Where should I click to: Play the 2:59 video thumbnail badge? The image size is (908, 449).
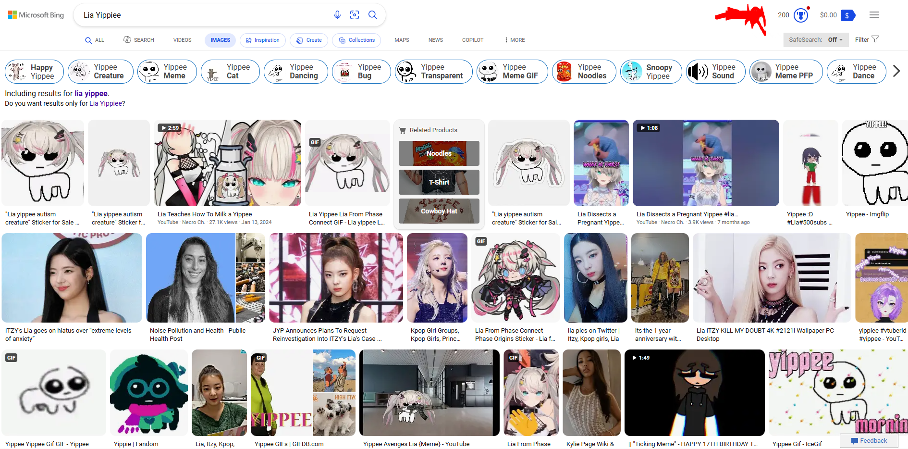click(x=170, y=128)
